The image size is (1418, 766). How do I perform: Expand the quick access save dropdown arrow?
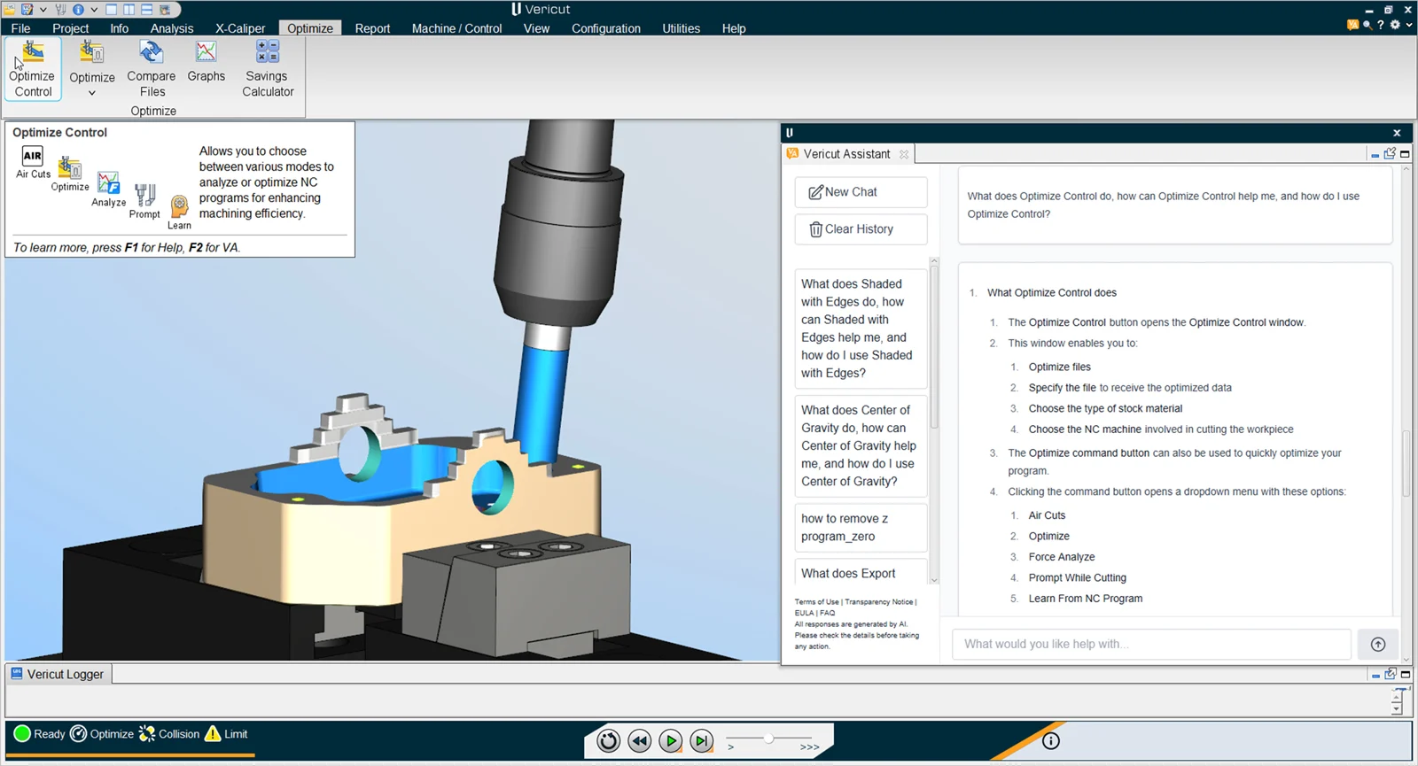click(43, 10)
